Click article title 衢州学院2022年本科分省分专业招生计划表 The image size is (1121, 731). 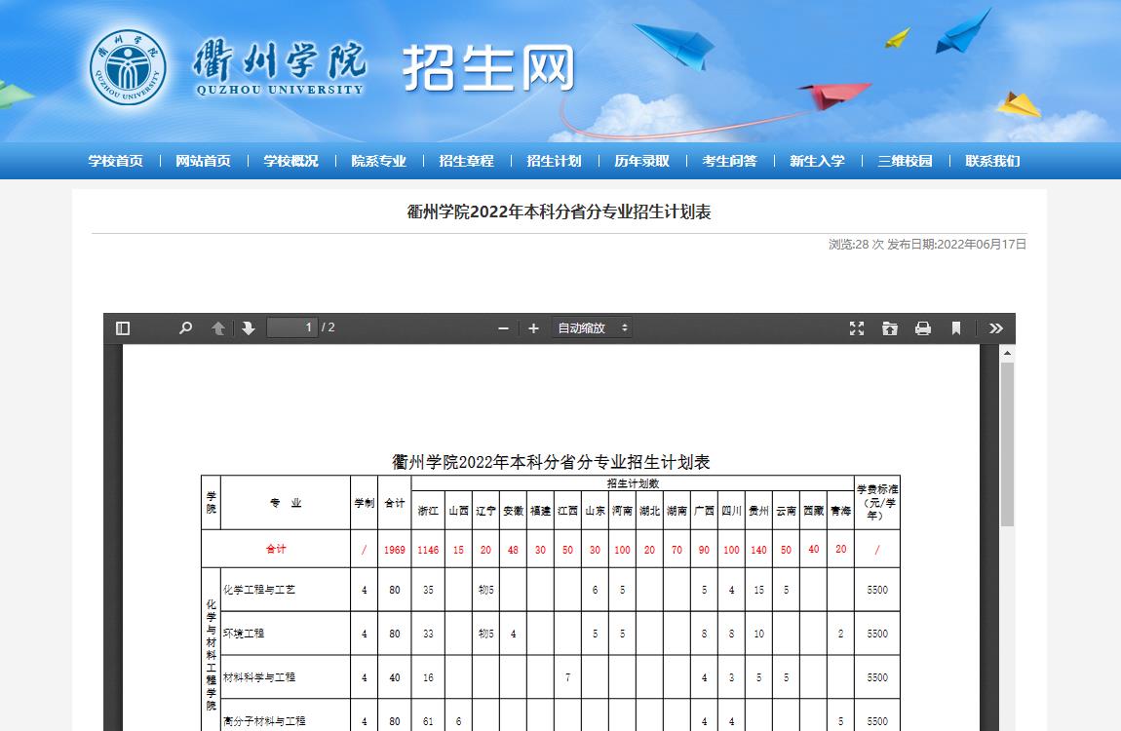[x=560, y=212]
